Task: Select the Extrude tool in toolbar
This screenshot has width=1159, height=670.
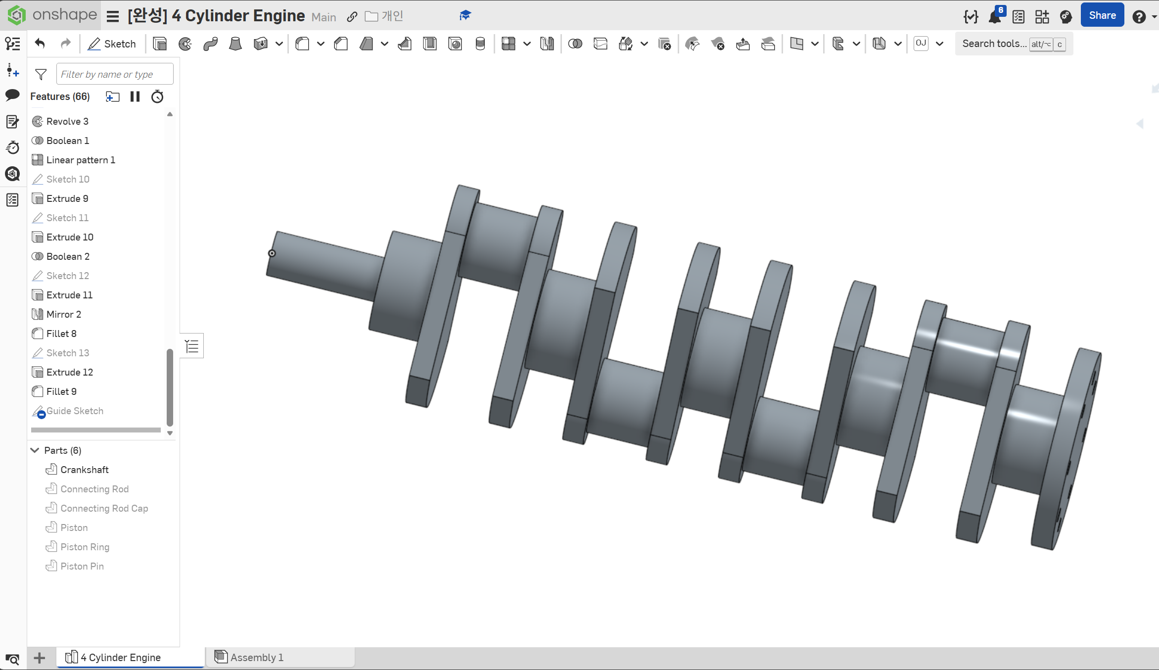Action: click(x=159, y=44)
